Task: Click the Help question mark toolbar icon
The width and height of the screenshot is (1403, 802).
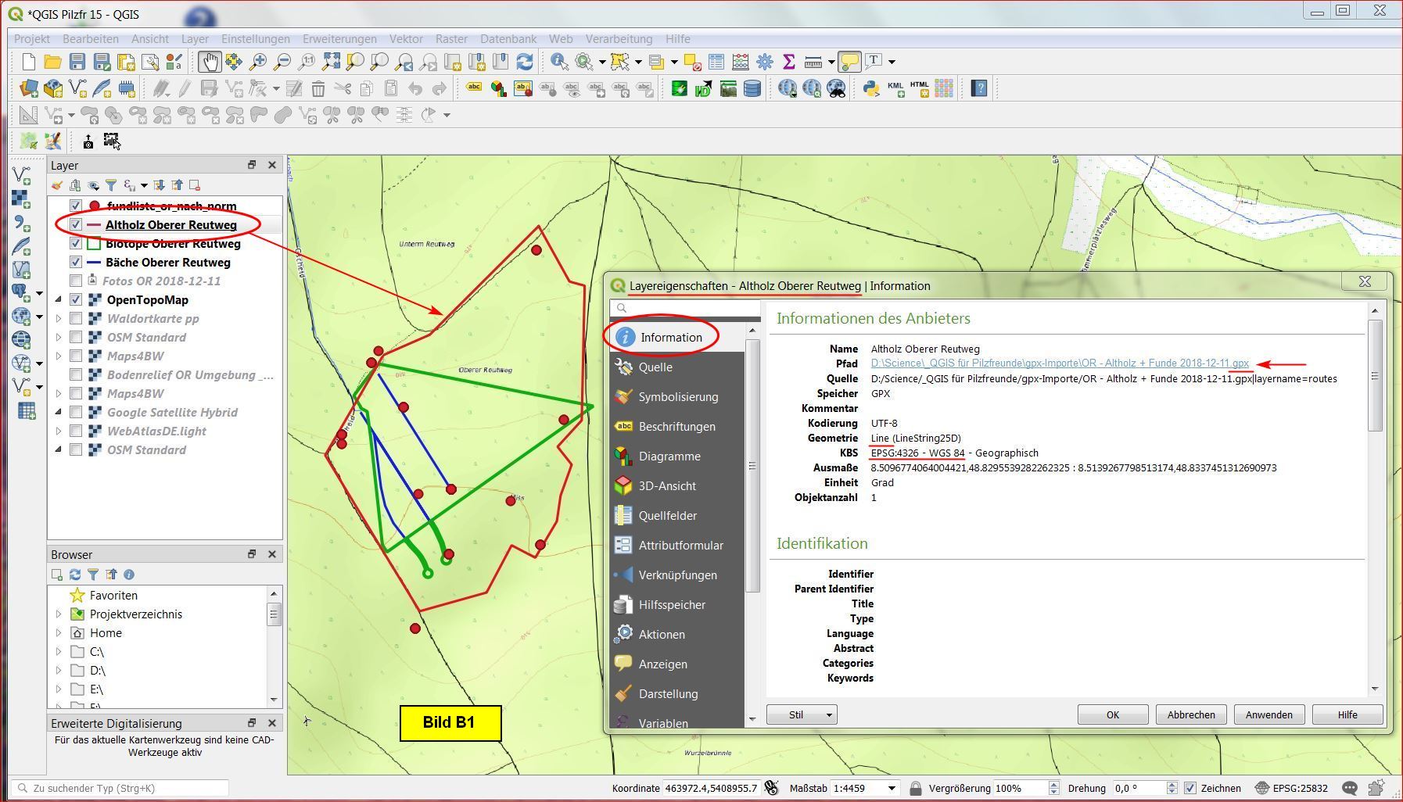Action: click(979, 88)
